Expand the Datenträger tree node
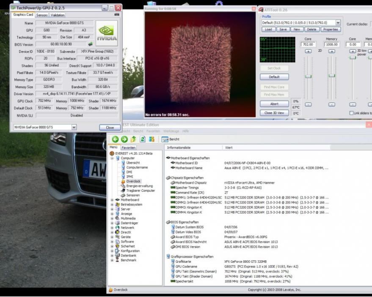This screenshot has height=297, width=372. (112, 223)
